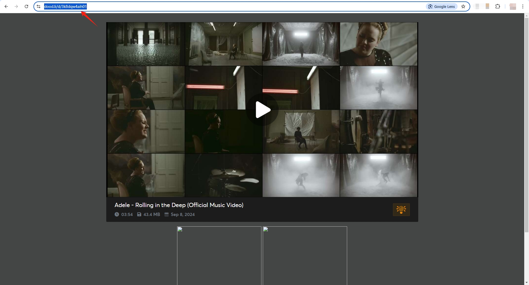Click the top-right Adele close-up thumbnail
Image resolution: width=529 pixels, height=285 pixels.
(x=379, y=44)
